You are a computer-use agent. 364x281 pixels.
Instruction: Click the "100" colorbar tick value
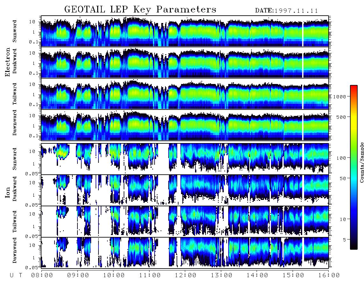click(341, 158)
